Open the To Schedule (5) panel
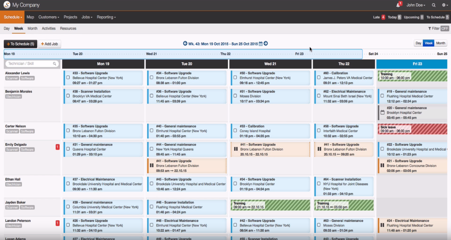This screenshot has width=451, height=240. coord(20,43)
